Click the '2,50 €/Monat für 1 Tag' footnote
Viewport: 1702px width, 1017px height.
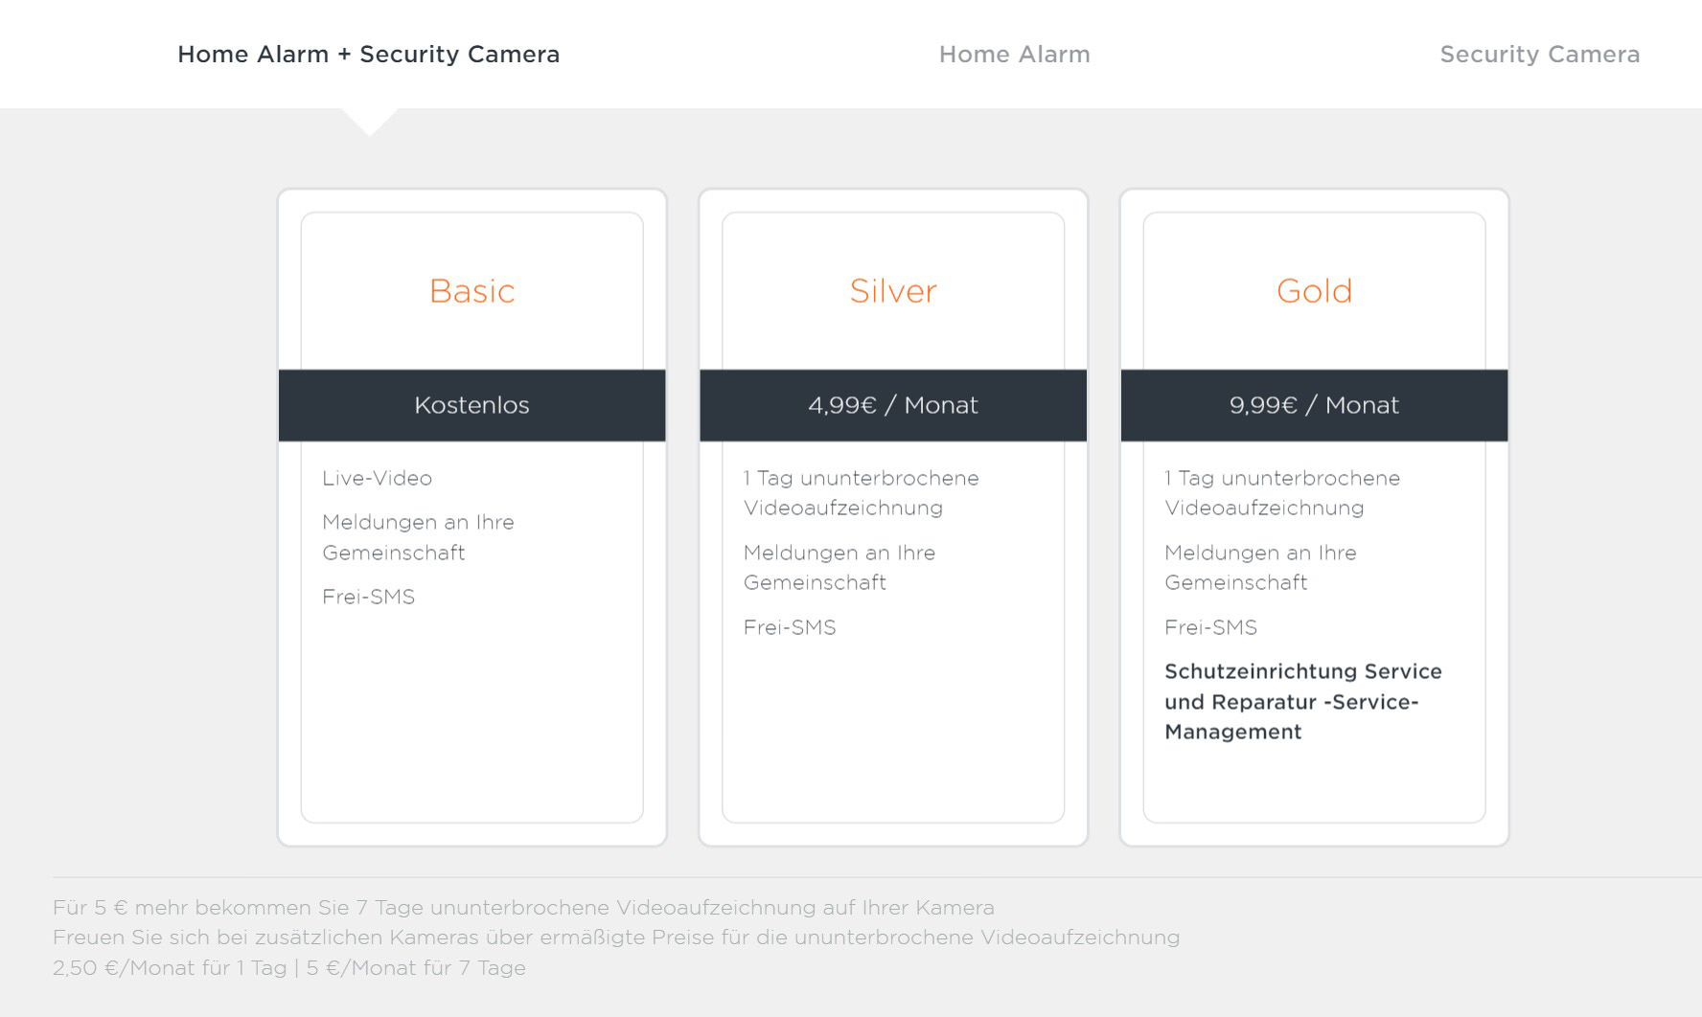(x=289, y=967)
